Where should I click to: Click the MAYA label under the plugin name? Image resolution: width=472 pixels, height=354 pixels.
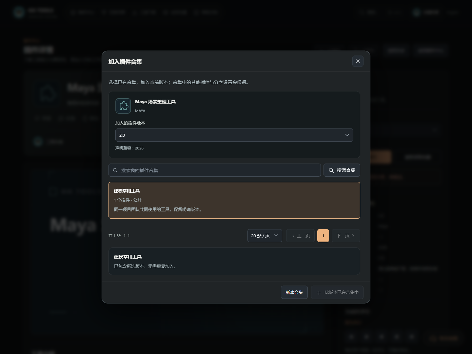140,111
